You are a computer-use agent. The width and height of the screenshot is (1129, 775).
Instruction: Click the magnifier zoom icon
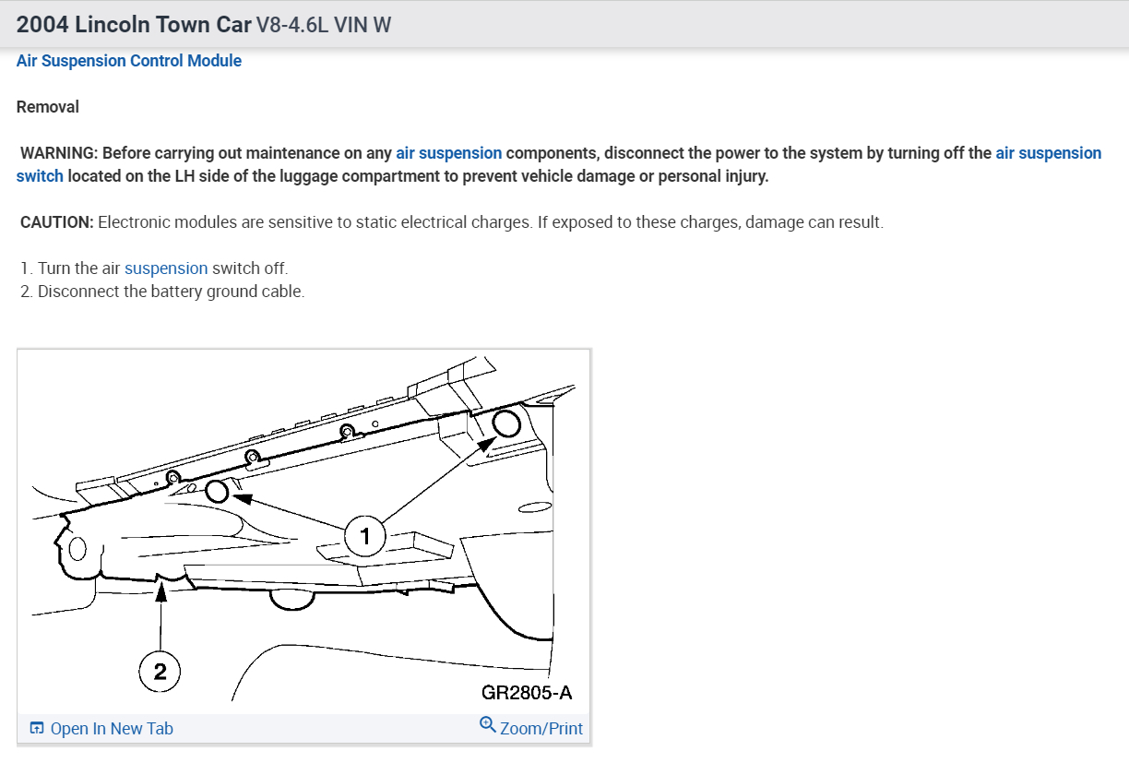tap(488, 725)
